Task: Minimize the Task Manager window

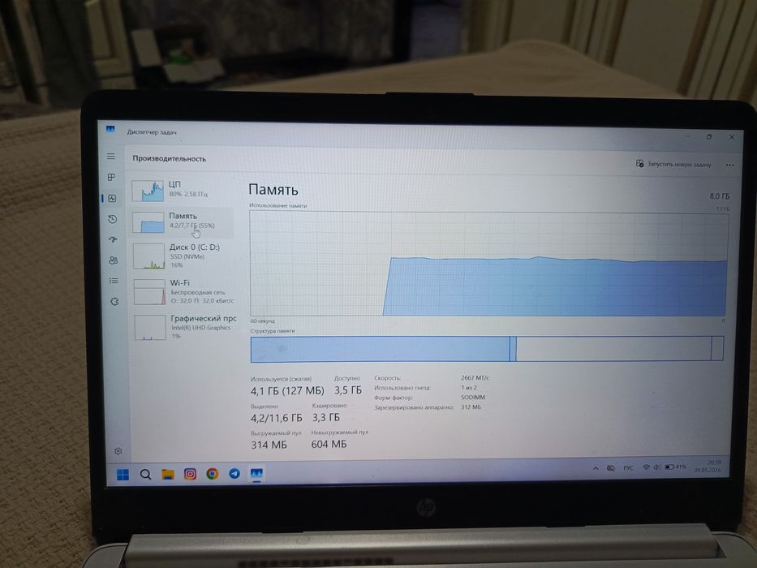Action: (687, 136)
